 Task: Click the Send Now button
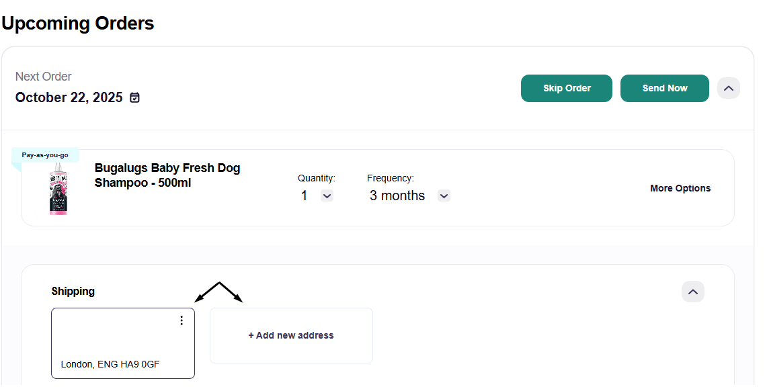click(665, 89)
